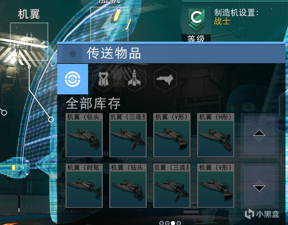
Task: Select the all-inventory target icon tab
Action: pos(73,79)
